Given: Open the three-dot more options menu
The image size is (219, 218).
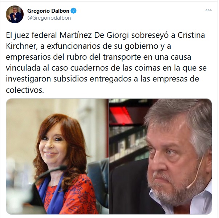Looking at the screenshot, I should click(x=208, y=10).
